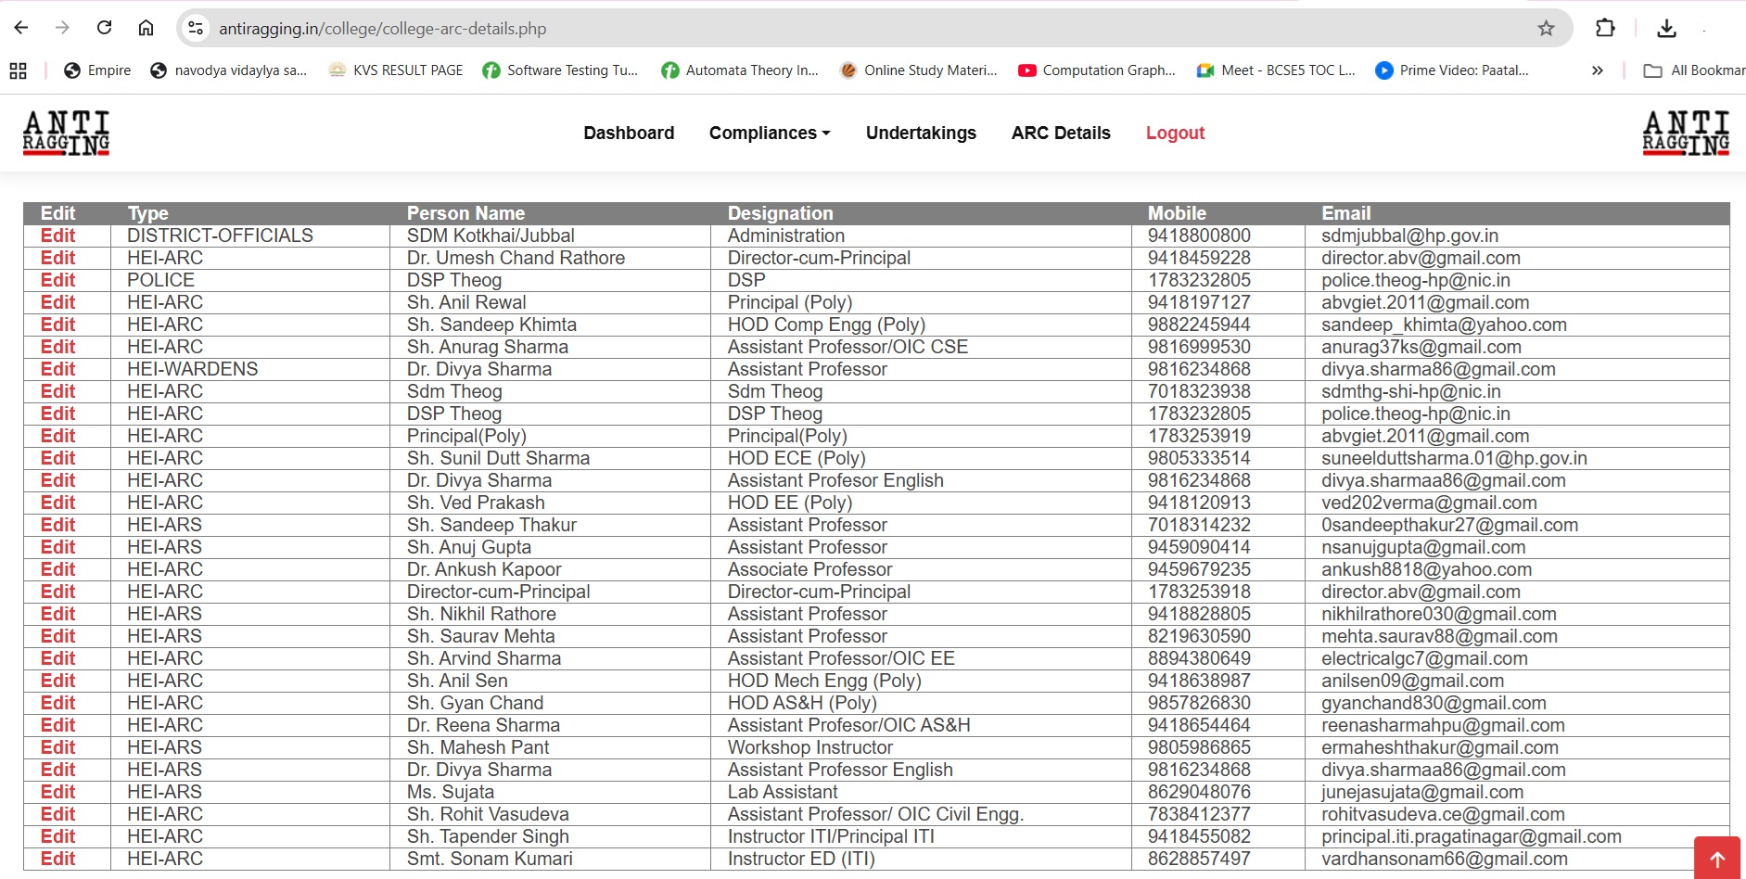1746x879 pixels.
Task: Click the scroll-to-top red arrow button
Action: (1716, 859)
